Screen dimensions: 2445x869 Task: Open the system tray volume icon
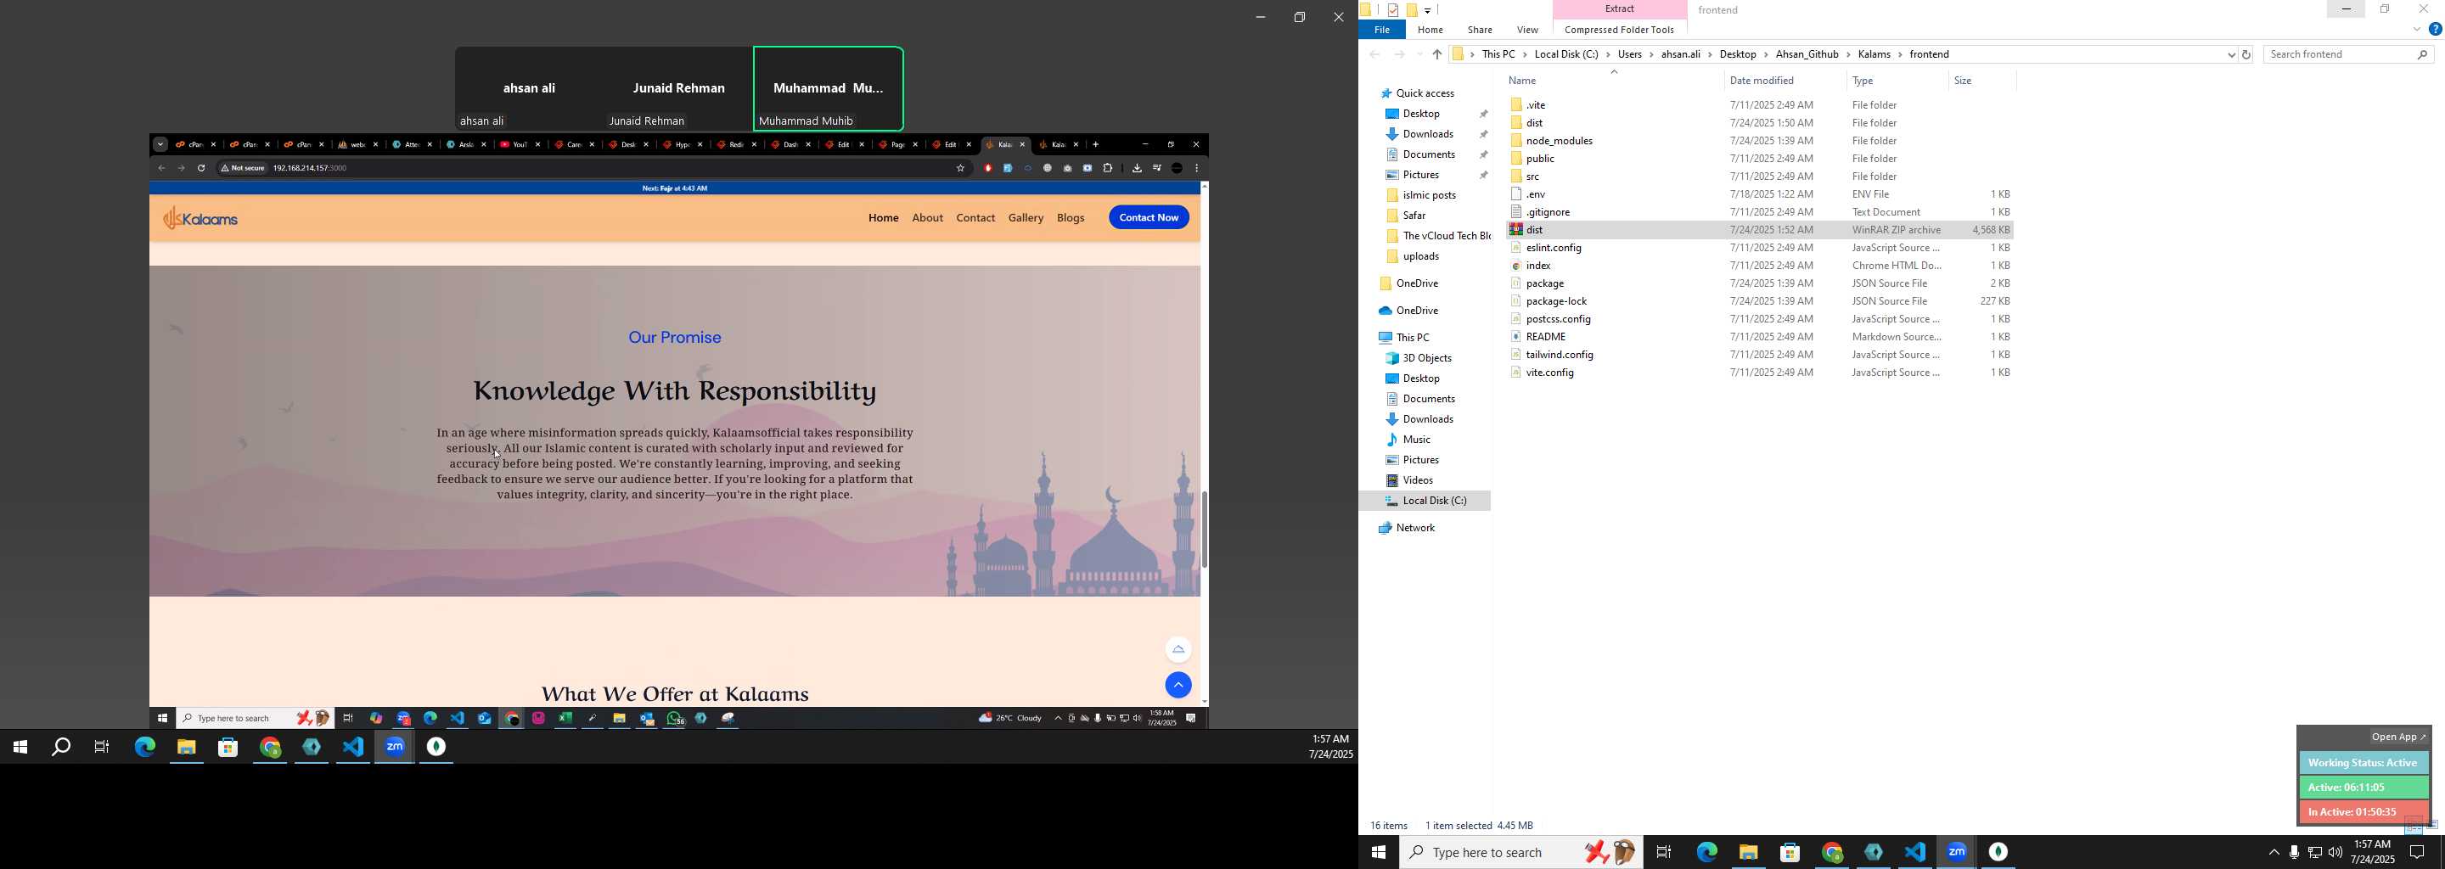[2335, 853]
